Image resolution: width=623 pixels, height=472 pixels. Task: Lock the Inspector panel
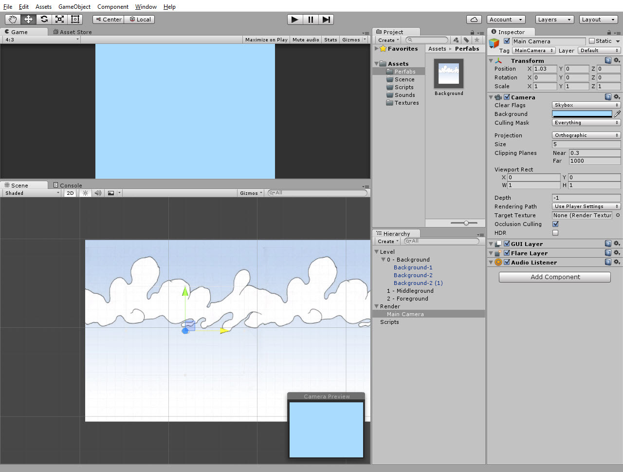pyautogui.click(x=609, y=33)
